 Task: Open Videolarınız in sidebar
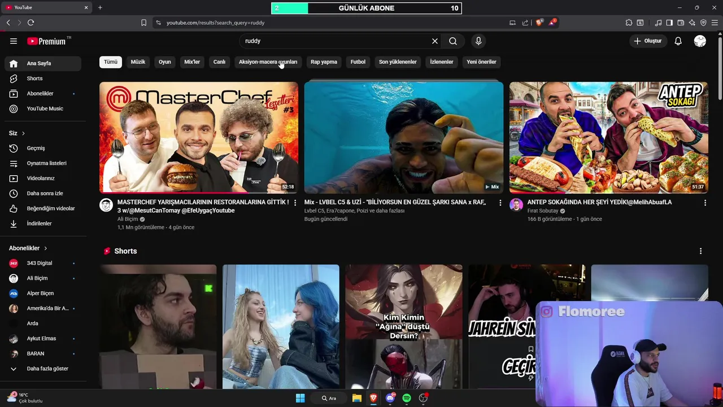(x=43, y=178)
